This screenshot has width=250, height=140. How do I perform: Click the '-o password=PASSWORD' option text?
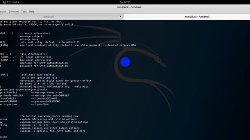45,101
